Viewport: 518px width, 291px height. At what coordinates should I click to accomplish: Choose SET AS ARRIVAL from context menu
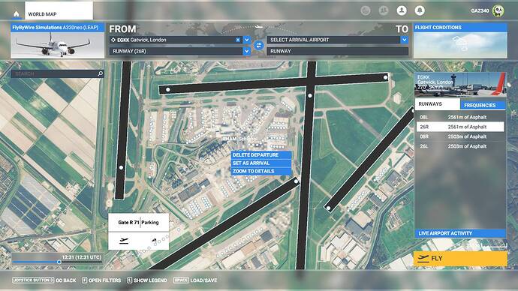[x=261, y=163]
